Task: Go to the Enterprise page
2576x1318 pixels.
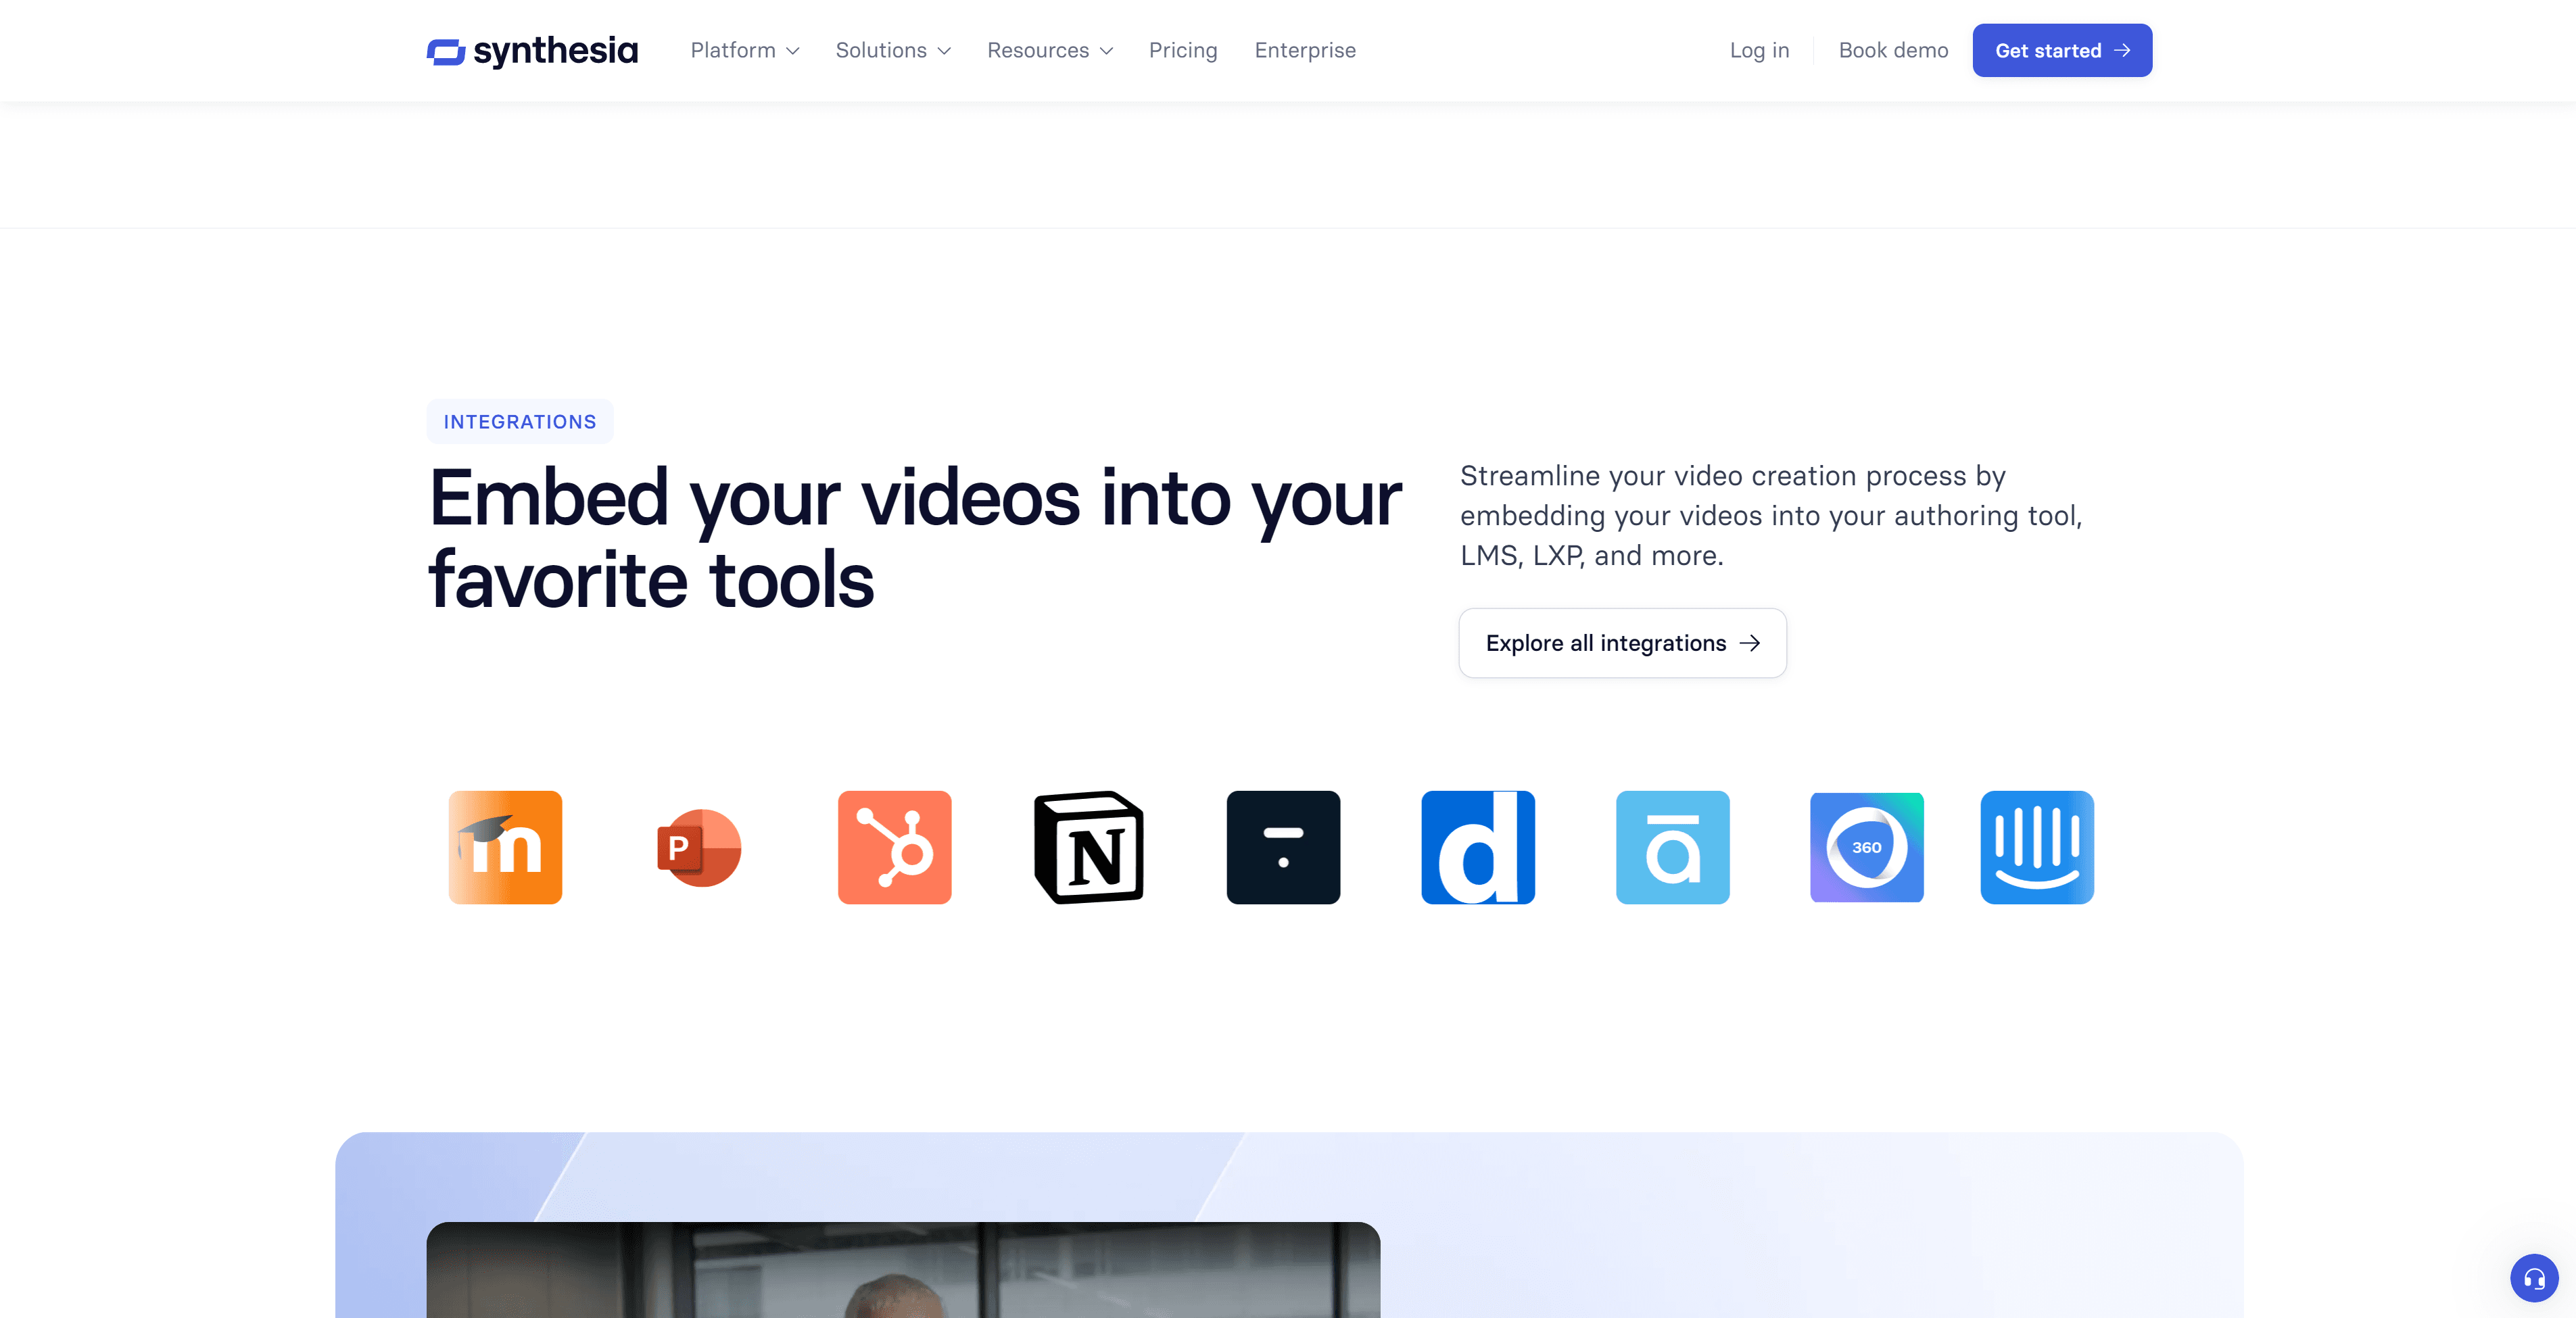Action: [x=1304, y=50]
